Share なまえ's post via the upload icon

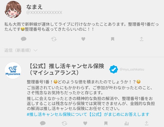[142, 39]
